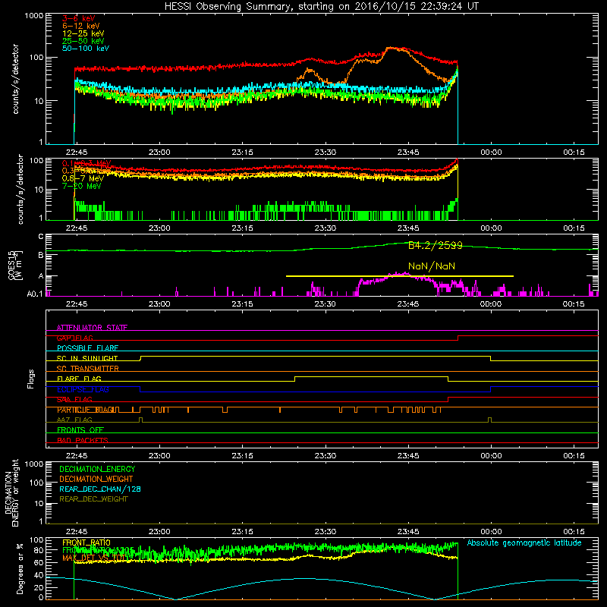Click '22:45' time tick under decimation panel
The height and width of the screenshot is (607, 607).
pos(77,532)
